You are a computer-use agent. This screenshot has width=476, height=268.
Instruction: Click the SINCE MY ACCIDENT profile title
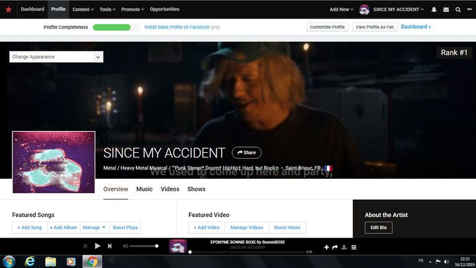point(164,153)
